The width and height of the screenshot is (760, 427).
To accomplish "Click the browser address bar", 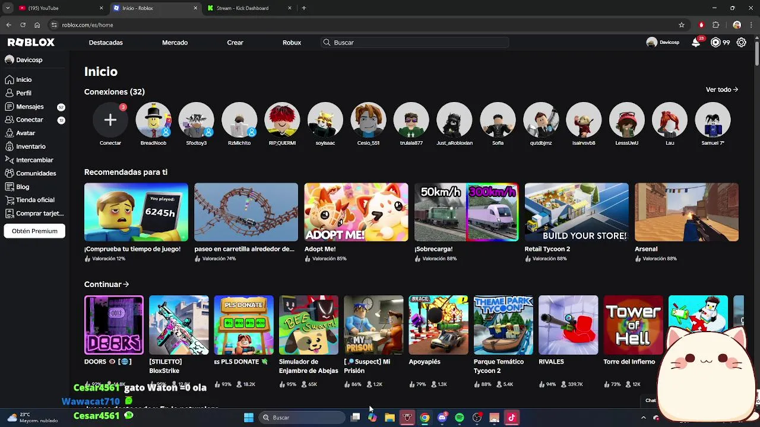I will click(x=362, y=25).
